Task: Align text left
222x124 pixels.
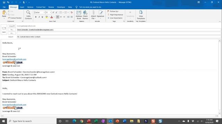Action: pyautogui.click(x=58, y=17)
